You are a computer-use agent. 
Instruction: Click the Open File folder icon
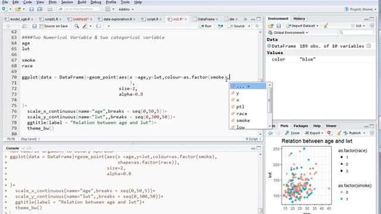17,10
